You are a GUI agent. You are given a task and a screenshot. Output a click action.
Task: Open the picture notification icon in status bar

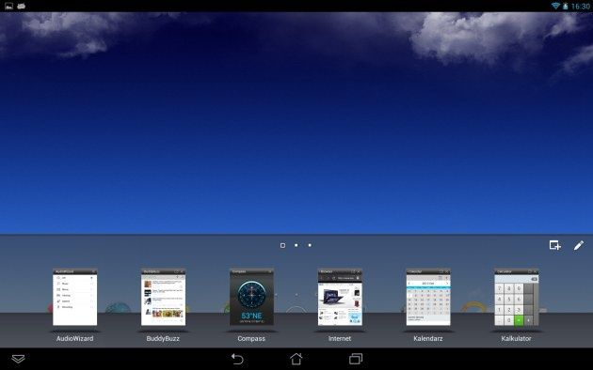pyautogui.click(x=8, y=6)
